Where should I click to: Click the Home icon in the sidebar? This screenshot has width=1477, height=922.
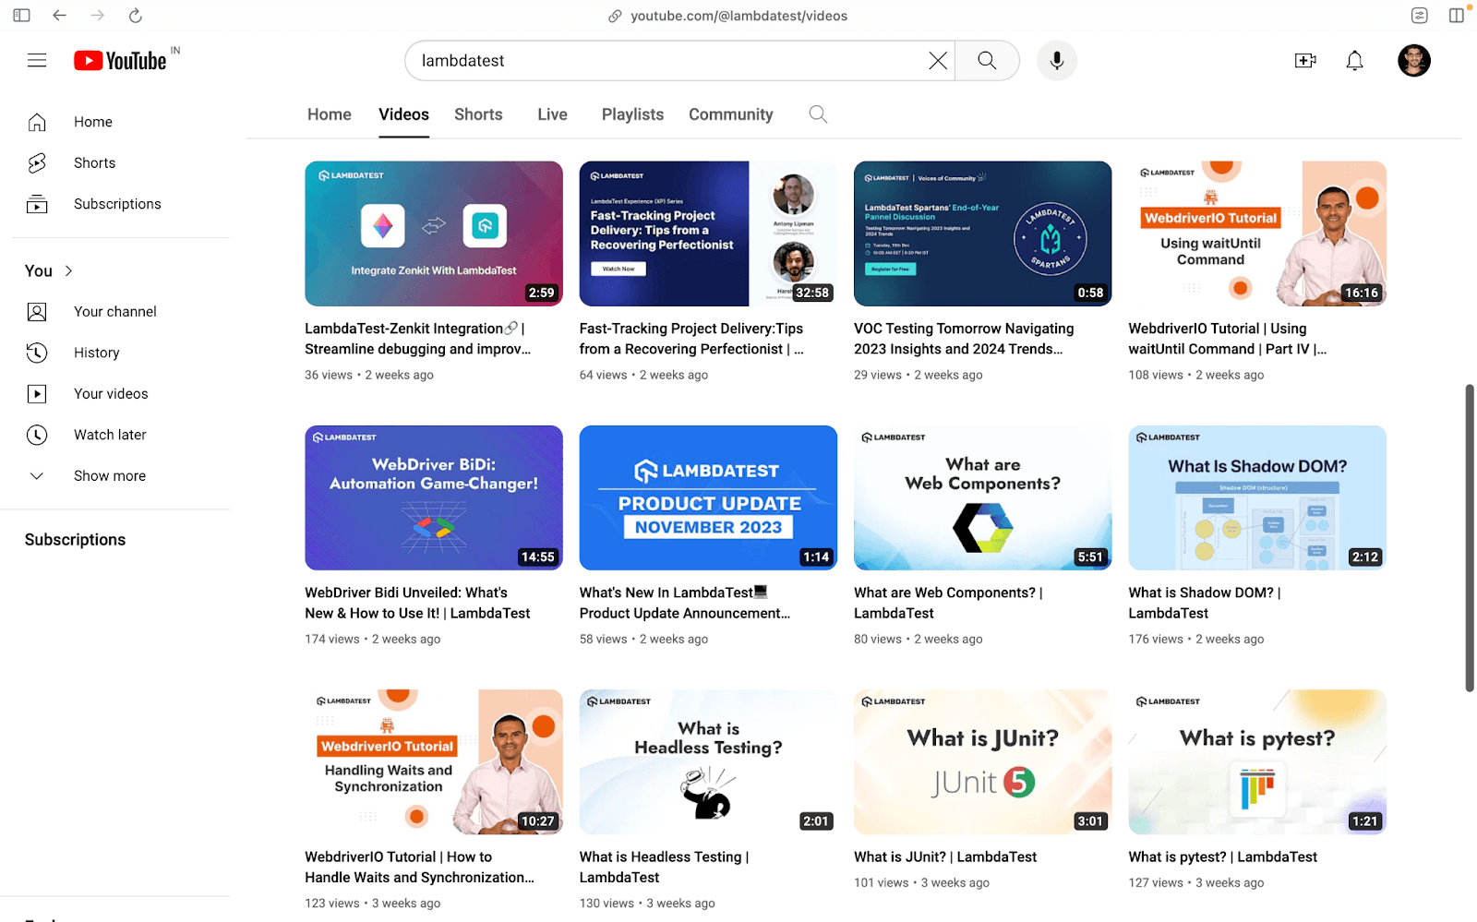pos(37,122)
